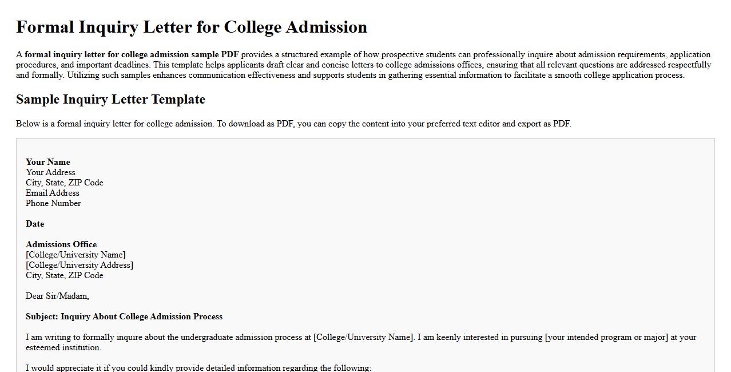Click the "Email Address" line

pyautogui.click(x=53, y=193)
